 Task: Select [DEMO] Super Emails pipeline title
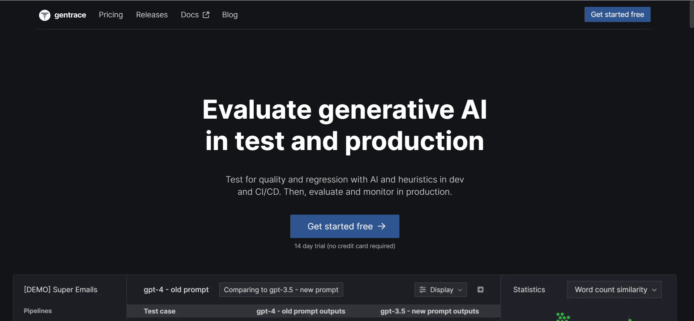tap(61, 290)
